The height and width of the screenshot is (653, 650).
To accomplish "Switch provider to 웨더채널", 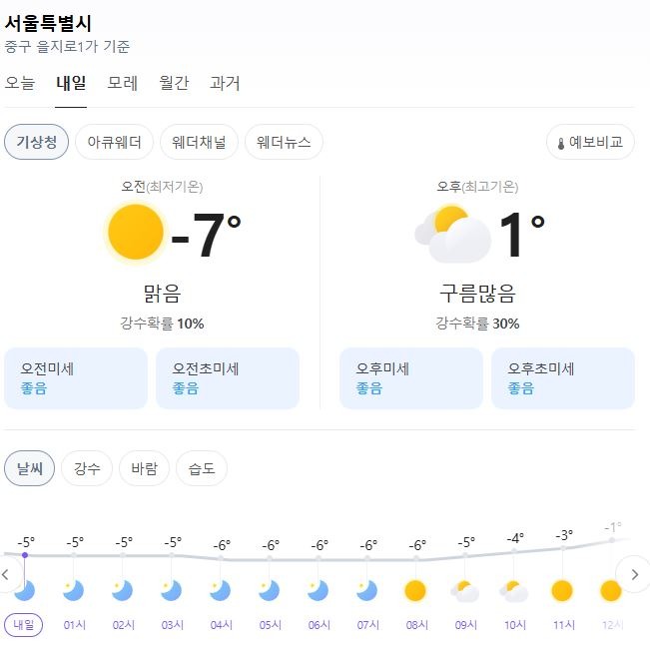I will pos(199,142).
